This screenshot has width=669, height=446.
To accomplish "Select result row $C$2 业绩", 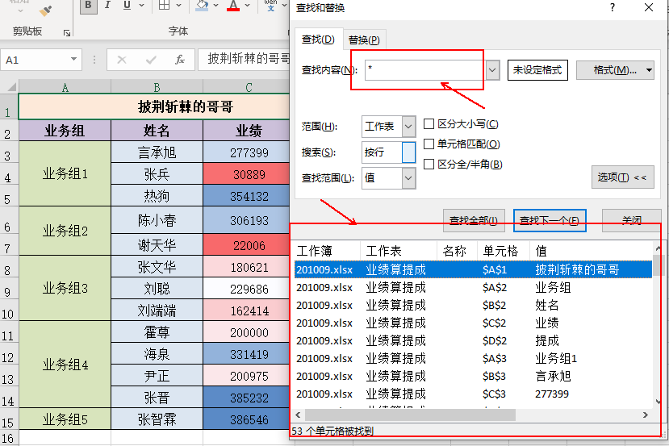I will coord(473,323).
